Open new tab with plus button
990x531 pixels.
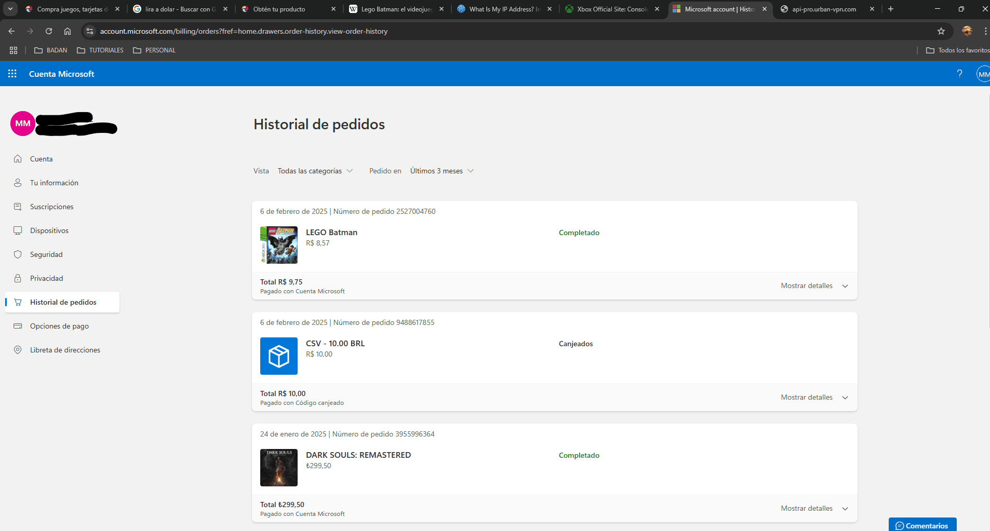point(891,9)
